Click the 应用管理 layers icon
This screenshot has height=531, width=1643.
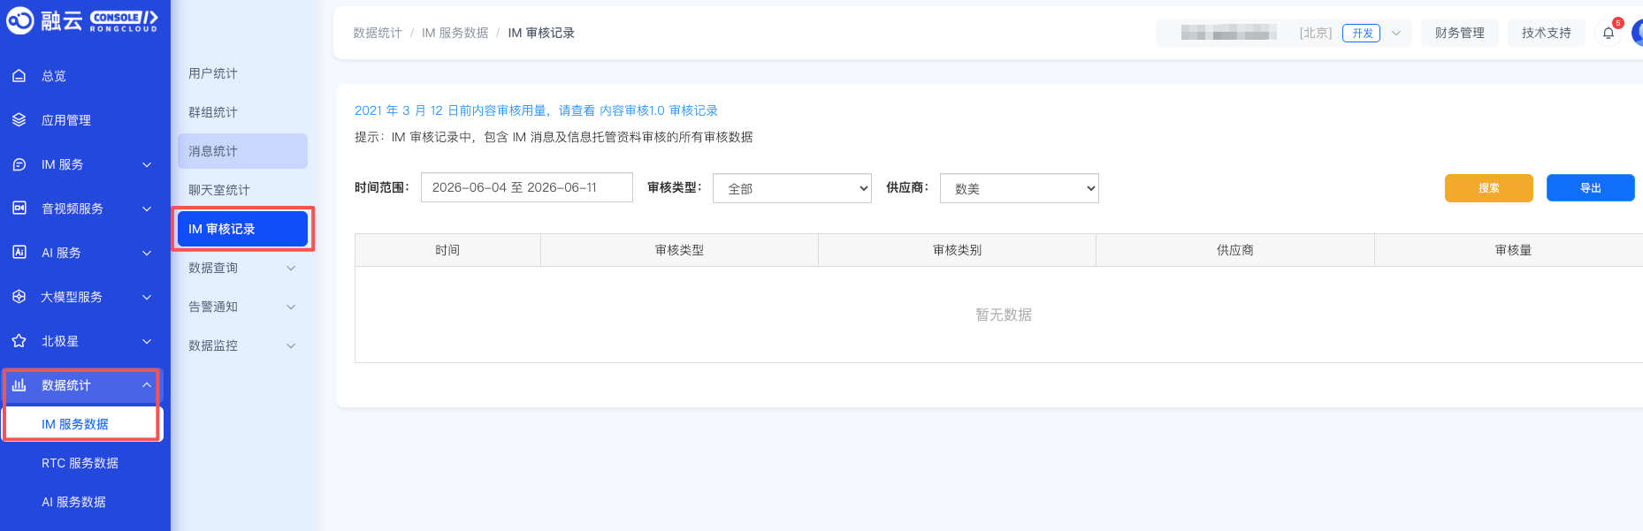point(19,120)
